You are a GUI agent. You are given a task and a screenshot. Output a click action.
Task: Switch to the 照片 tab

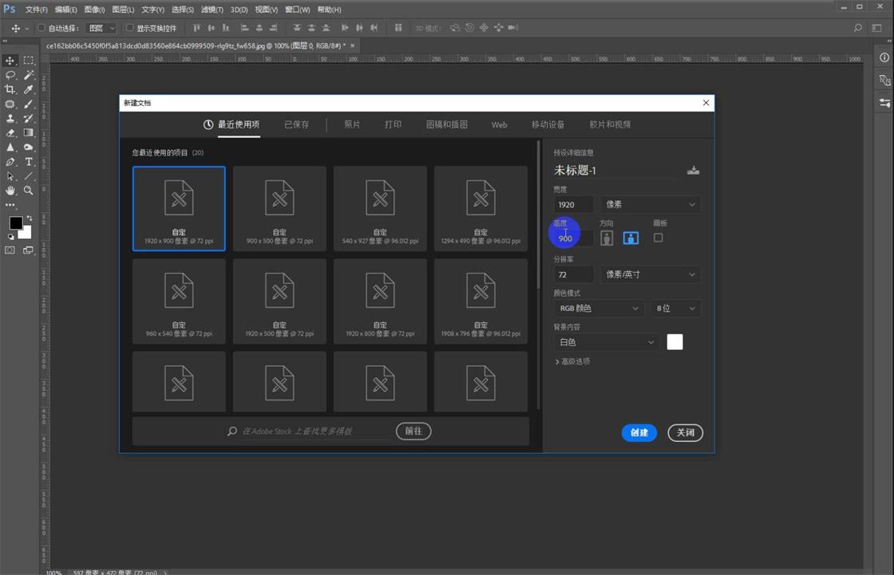(x=352, y=124)
